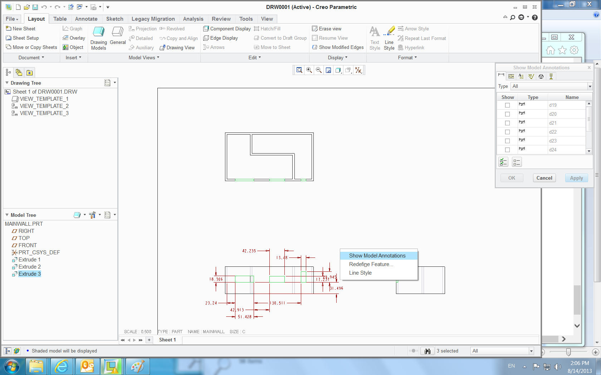Expand the Model Views group dropdown
Screen dimensions: 601x375
pyautogui.click(x=144, y=57)
